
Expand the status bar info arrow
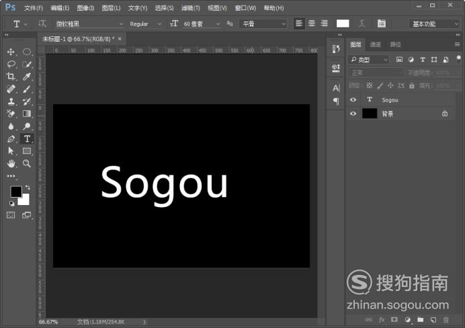[144, 322]
